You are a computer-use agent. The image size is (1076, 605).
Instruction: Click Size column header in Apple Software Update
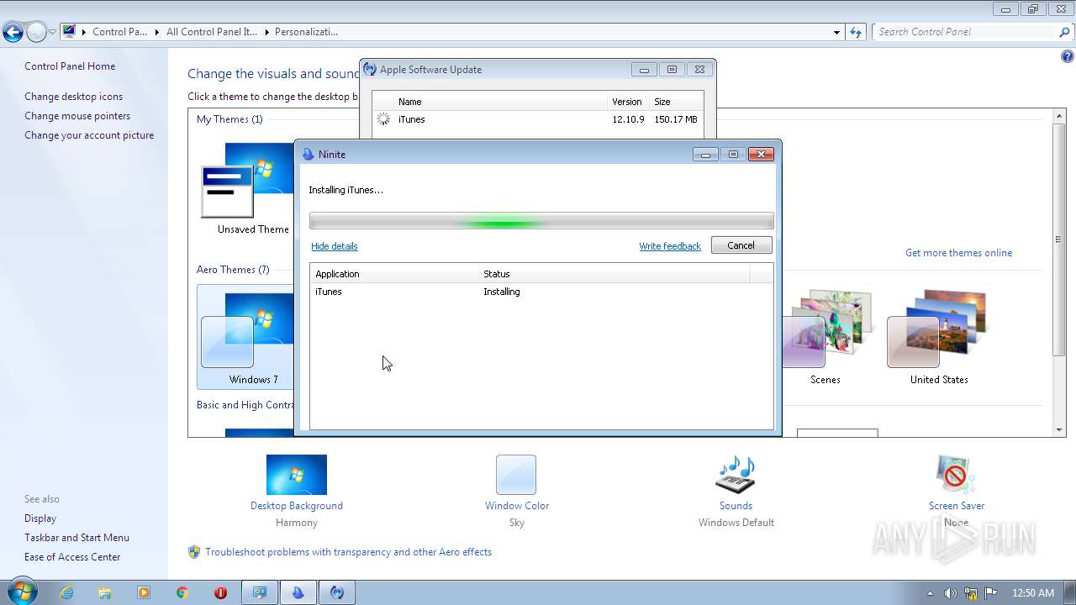[676, 102]
